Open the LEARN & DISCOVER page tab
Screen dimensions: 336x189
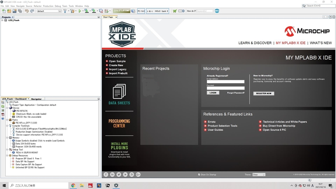[x=255, y=43]
